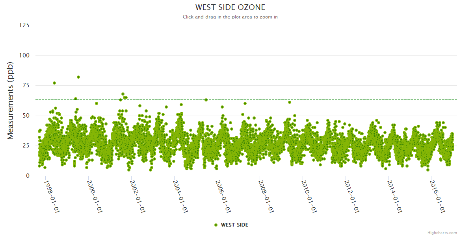Click the 0 y-axis tick label

point(28,176)
